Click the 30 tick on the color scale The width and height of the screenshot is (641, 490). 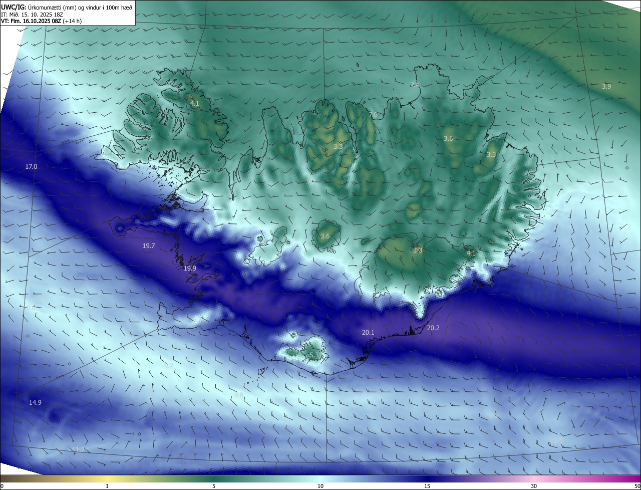tap(534, 486)
